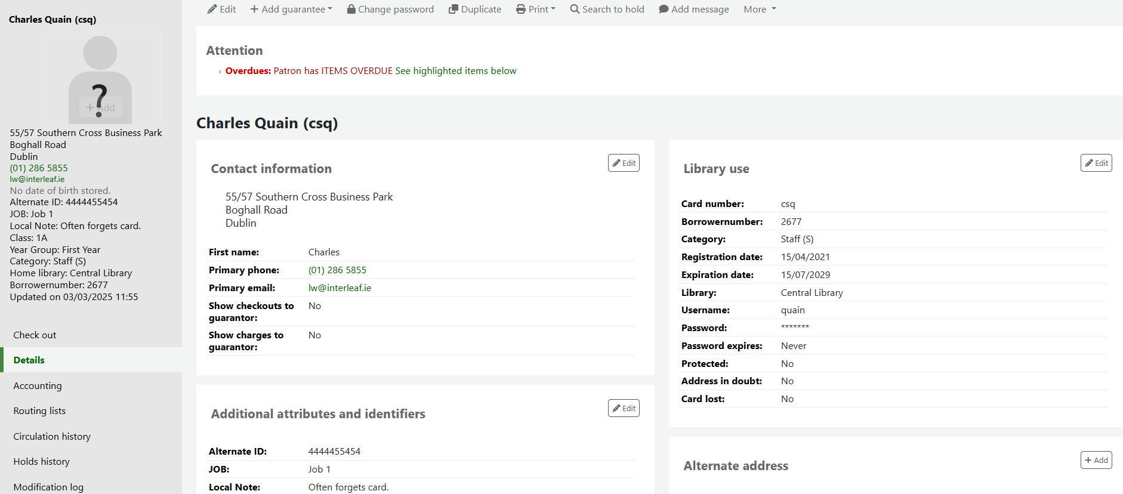Open the More dropdown menu
The image size is (1123, 494).
coord(760,10)
